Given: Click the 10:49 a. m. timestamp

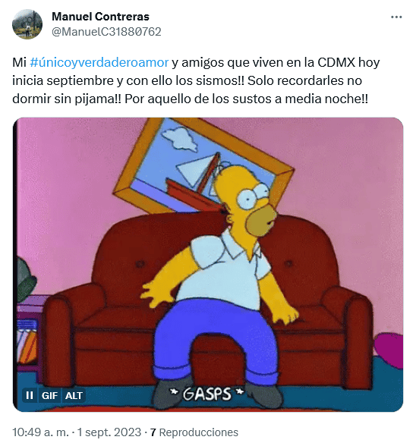Looking at the screenshot, I should click(x=41, y=432).
